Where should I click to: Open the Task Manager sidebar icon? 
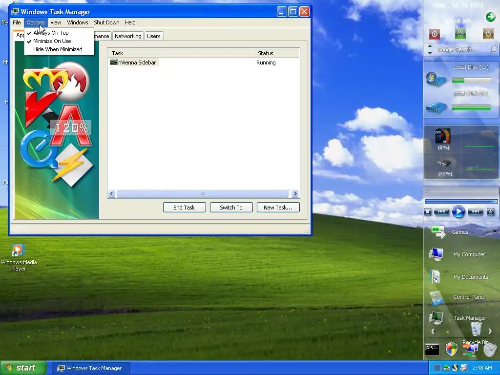pos(436,318)
